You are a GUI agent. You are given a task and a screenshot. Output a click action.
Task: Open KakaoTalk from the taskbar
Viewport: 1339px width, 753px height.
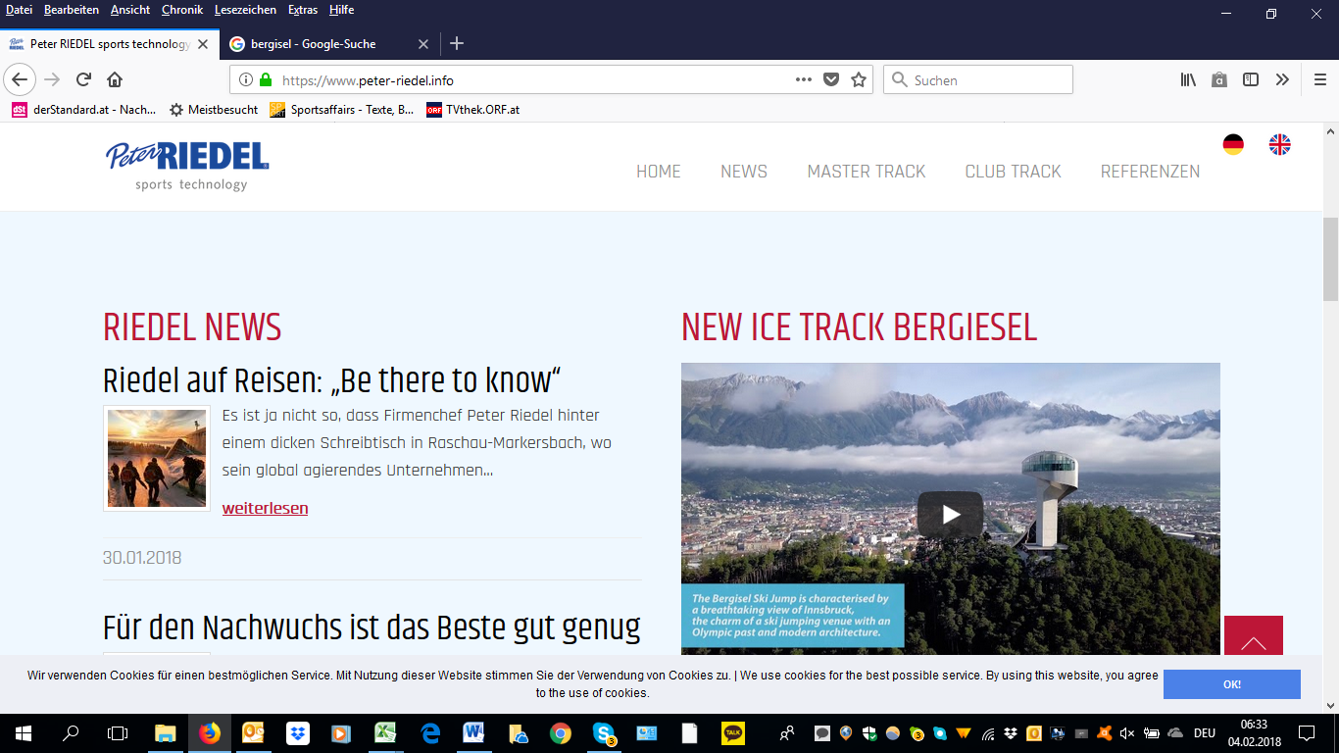(733, 732)
